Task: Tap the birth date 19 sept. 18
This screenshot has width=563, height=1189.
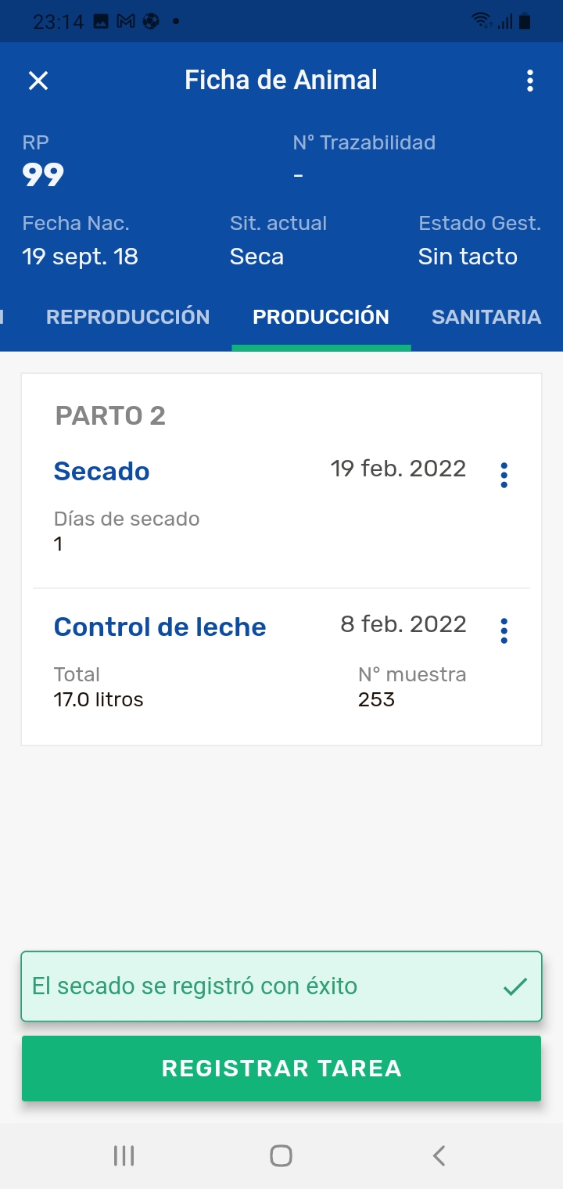Action: click(80, 257)
